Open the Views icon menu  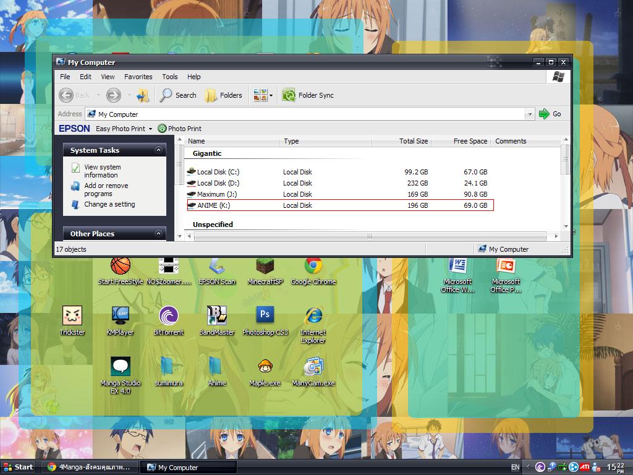point(263,95)
